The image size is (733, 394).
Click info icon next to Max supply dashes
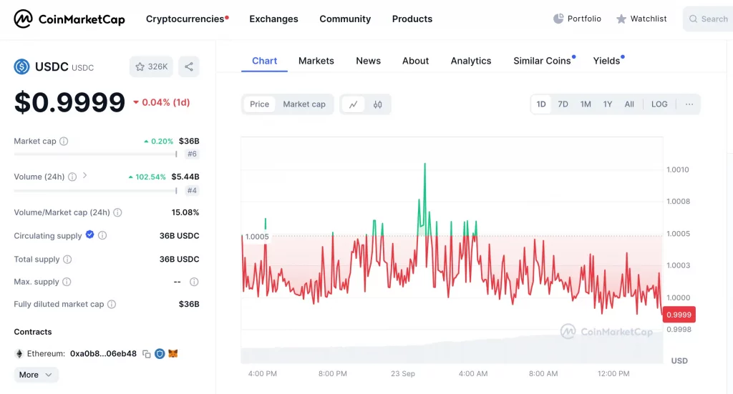tap(194, 282)
